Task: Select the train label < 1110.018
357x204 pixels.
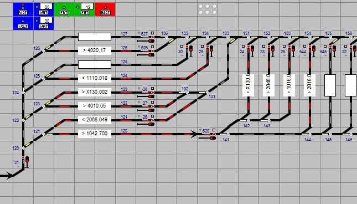Action: pos(95,78)
